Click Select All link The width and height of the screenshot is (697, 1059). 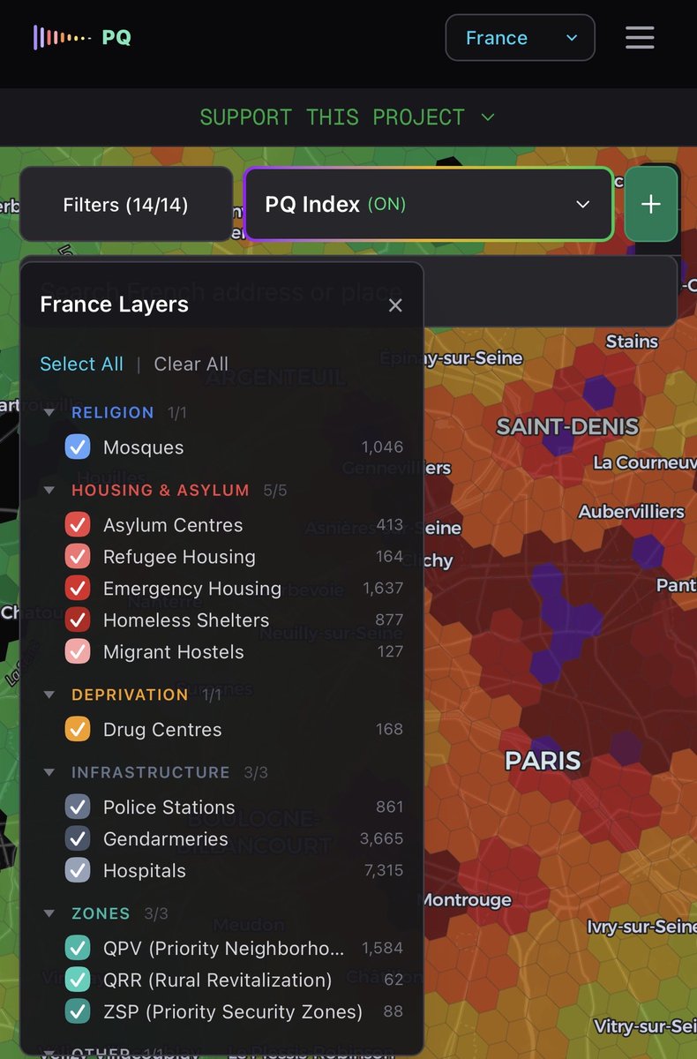click(82, 364)
